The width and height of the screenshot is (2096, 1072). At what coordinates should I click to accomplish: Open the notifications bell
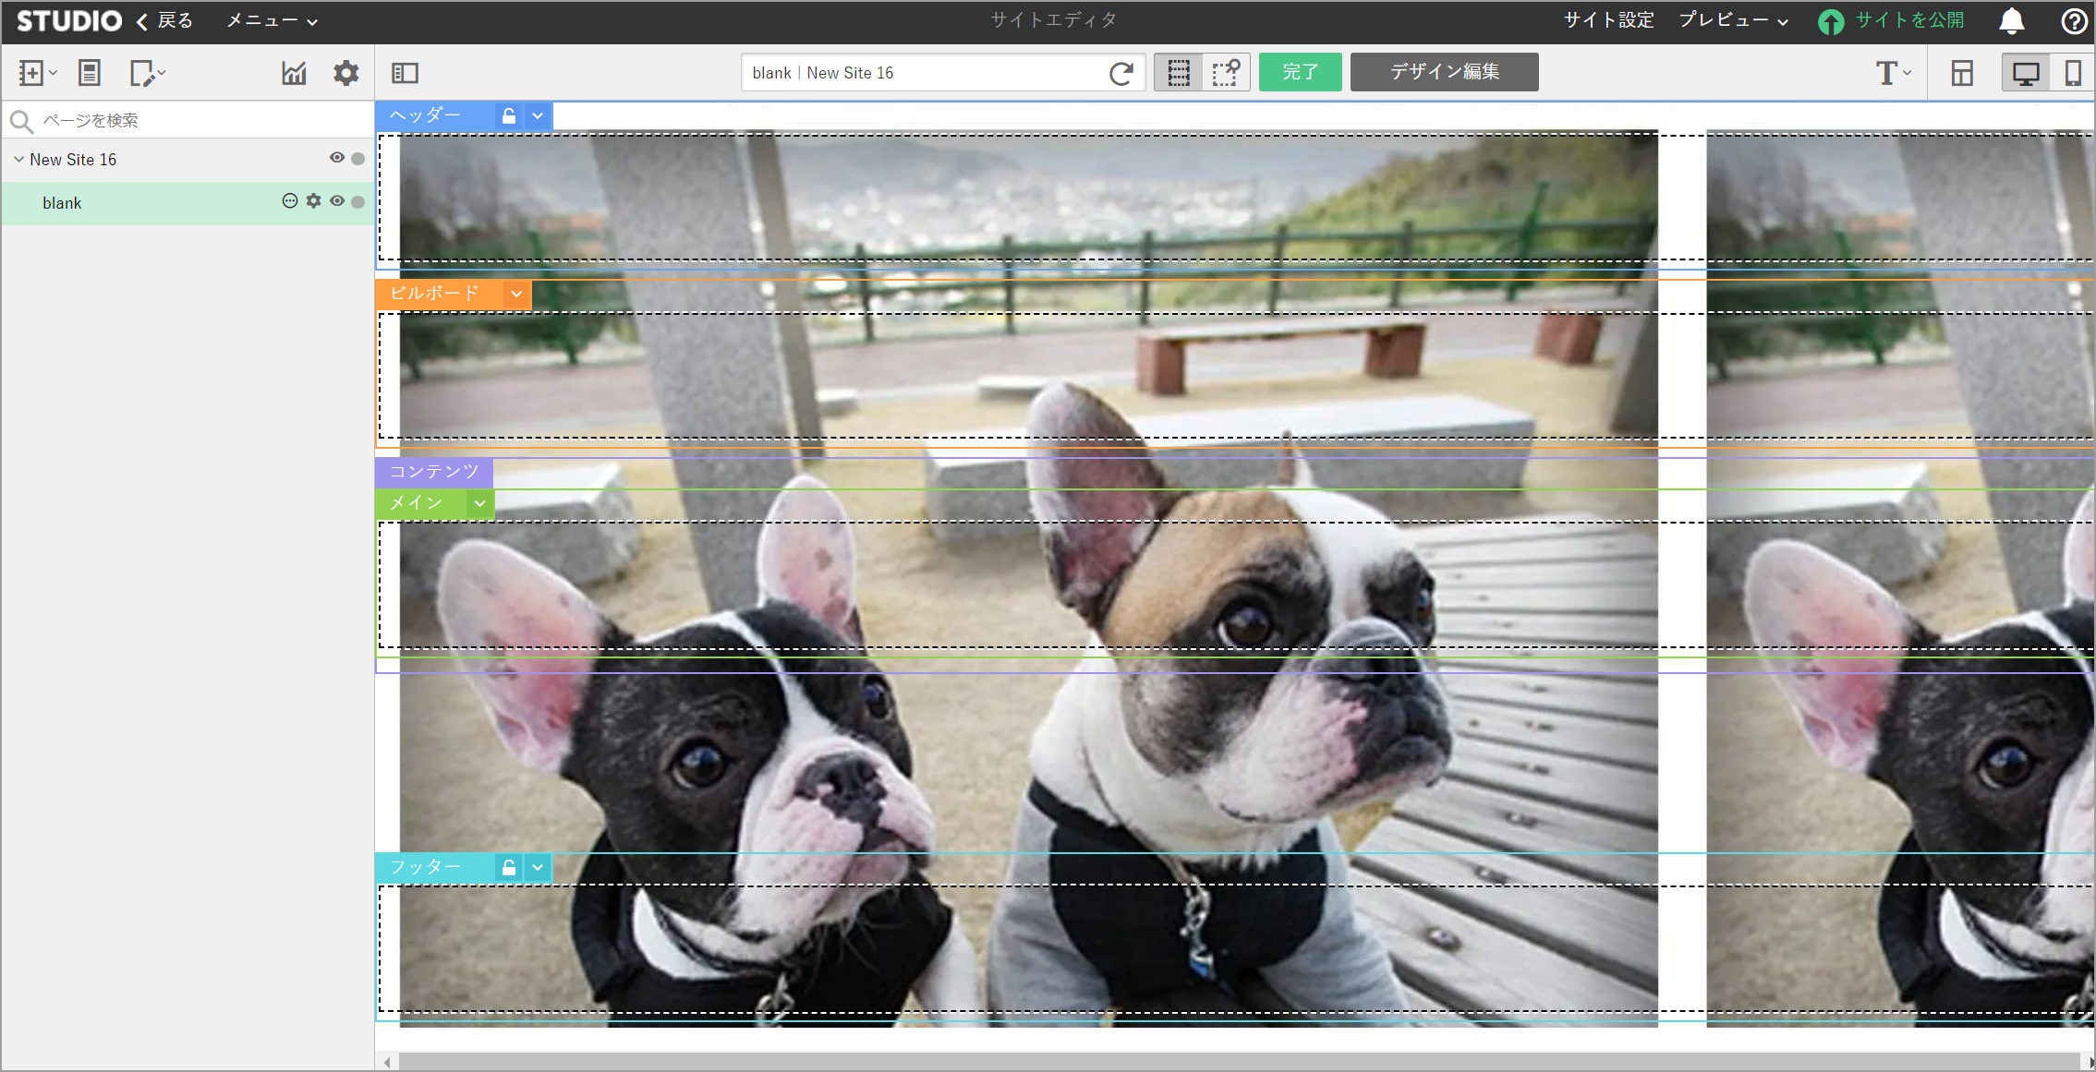[x=2012, y=20]
